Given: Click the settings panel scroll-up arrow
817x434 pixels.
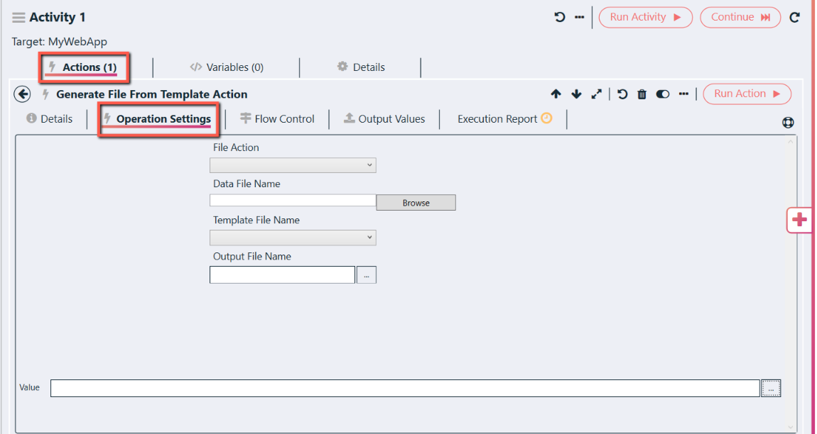Looking at the screenshot, I should coord(791,142).
